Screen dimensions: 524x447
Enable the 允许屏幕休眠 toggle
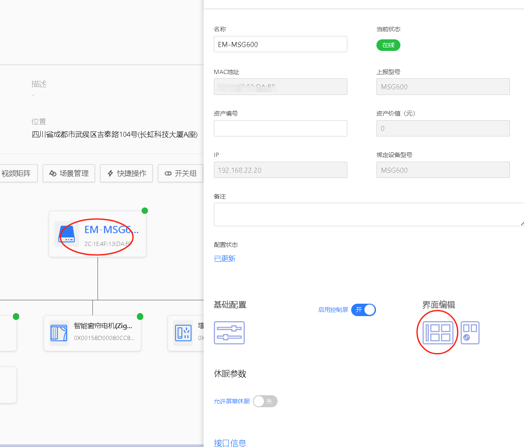[x=265, y=401]
